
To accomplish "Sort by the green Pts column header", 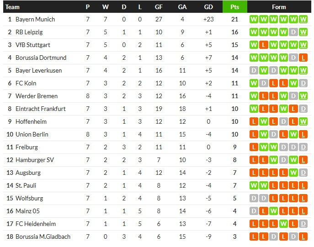I will click(234, 7).
